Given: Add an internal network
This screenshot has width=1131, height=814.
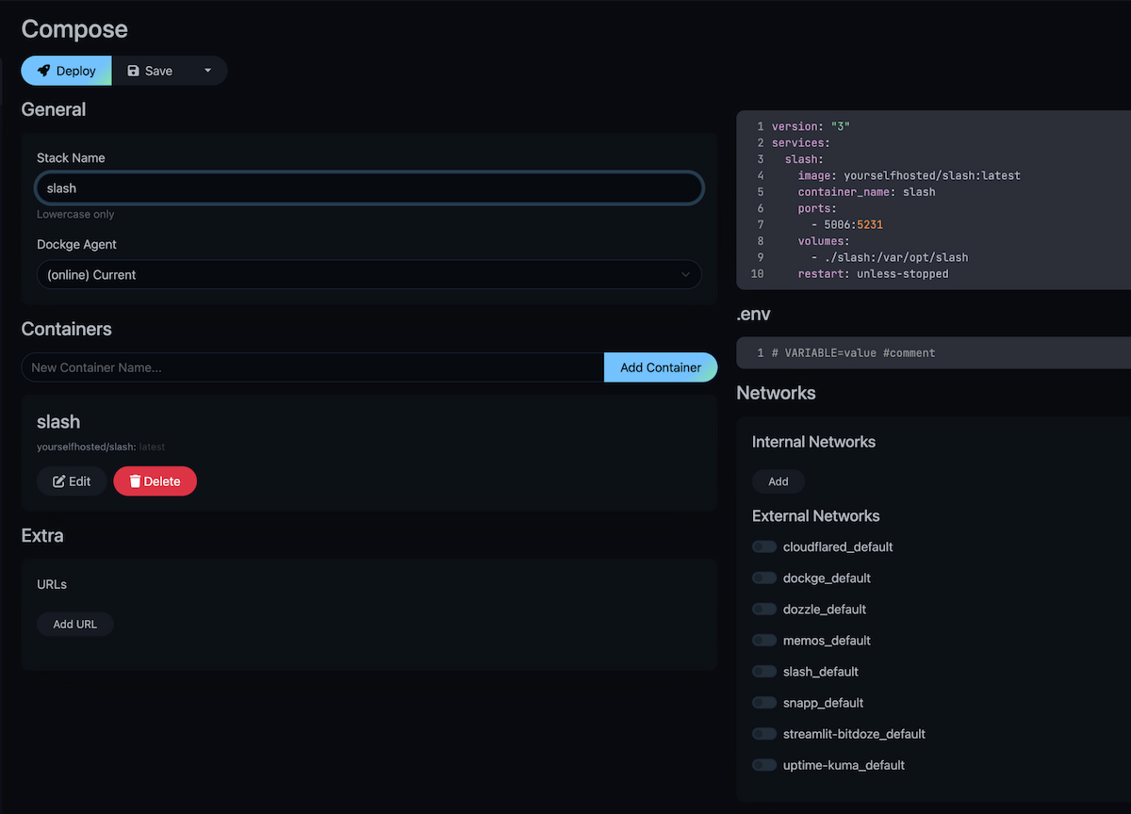Looking at the screenshot, I should (778, 481).
